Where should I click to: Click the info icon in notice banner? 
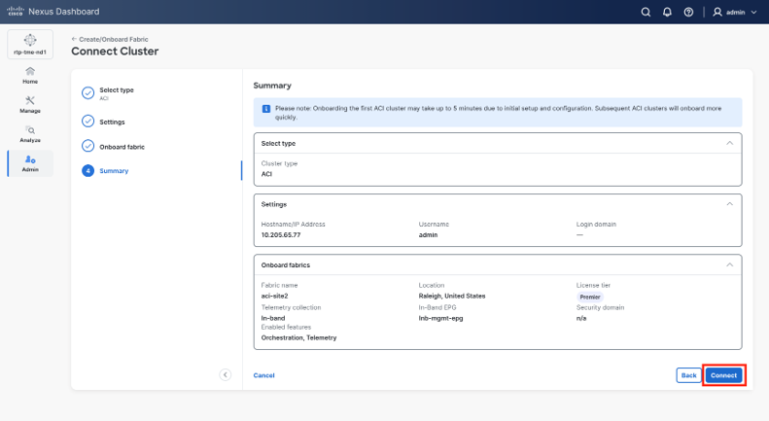click(266, 109)
